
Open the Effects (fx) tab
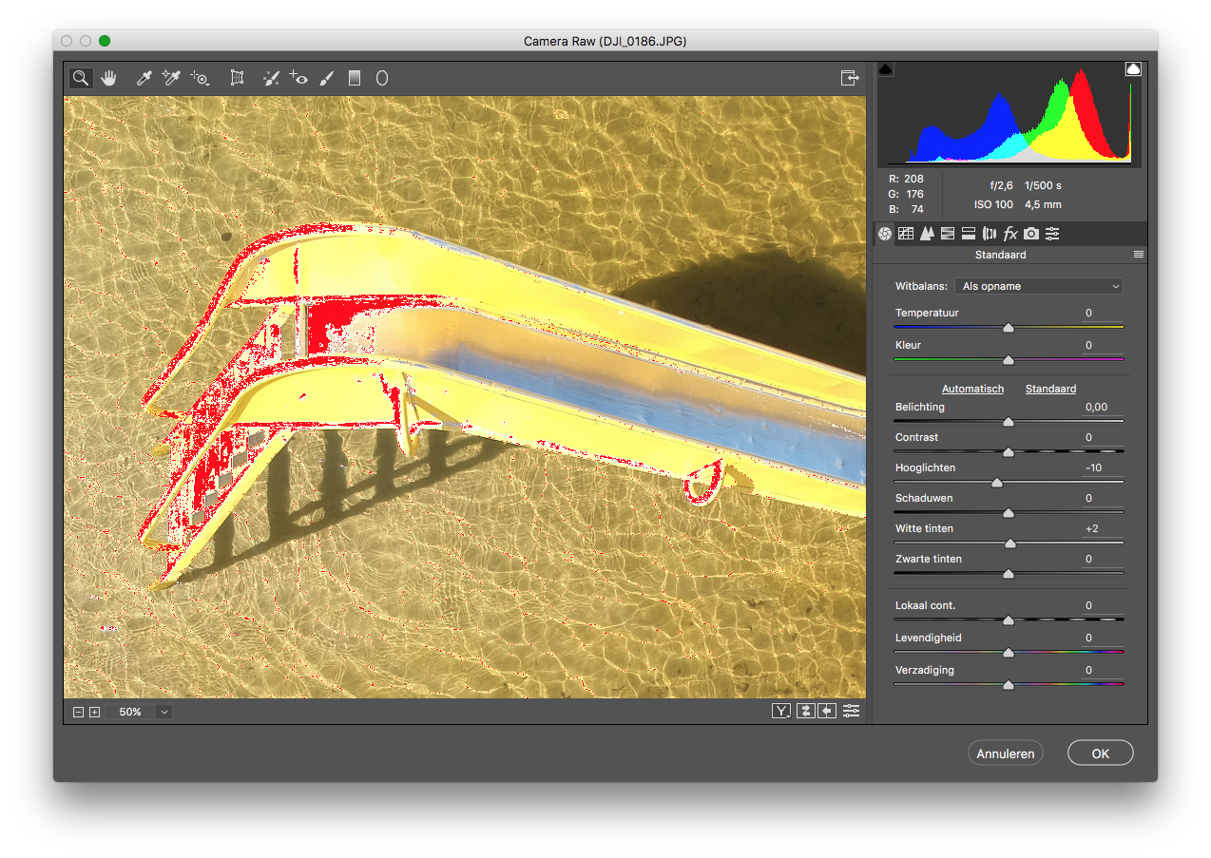(x=1010, y=234)
